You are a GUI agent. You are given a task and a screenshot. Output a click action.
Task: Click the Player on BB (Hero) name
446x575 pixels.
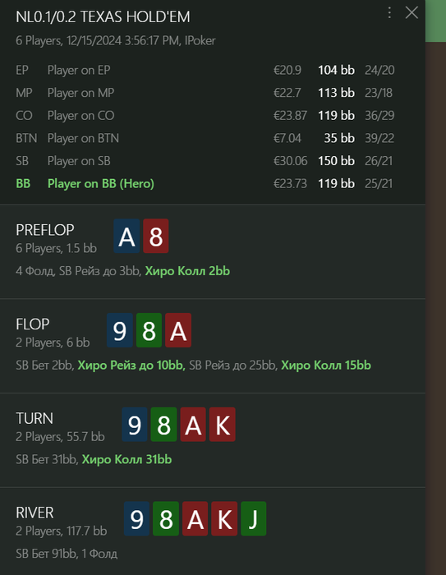[101, 184]
